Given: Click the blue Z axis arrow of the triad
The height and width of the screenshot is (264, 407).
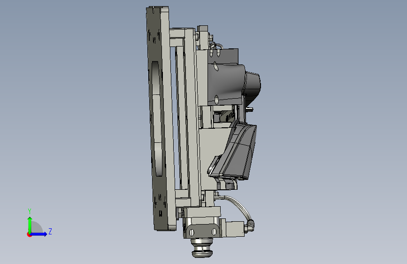Looking at the screenshot, I should 39,234.
